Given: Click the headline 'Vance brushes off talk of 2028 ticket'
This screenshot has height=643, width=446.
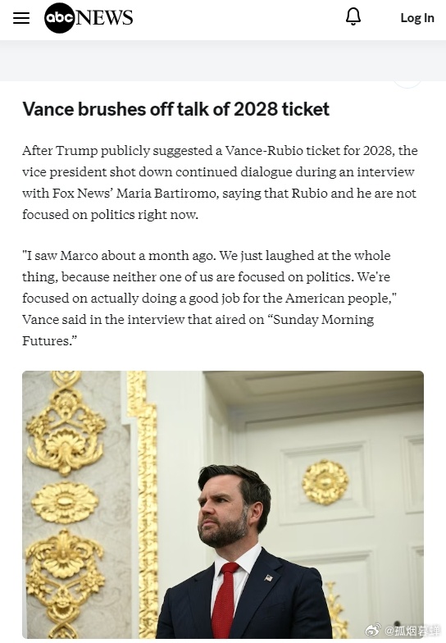Looking at the screenshot, I should click(175, 109).
